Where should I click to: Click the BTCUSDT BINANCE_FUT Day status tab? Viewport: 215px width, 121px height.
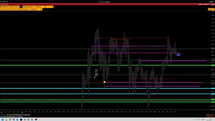[x=18, y=115]
